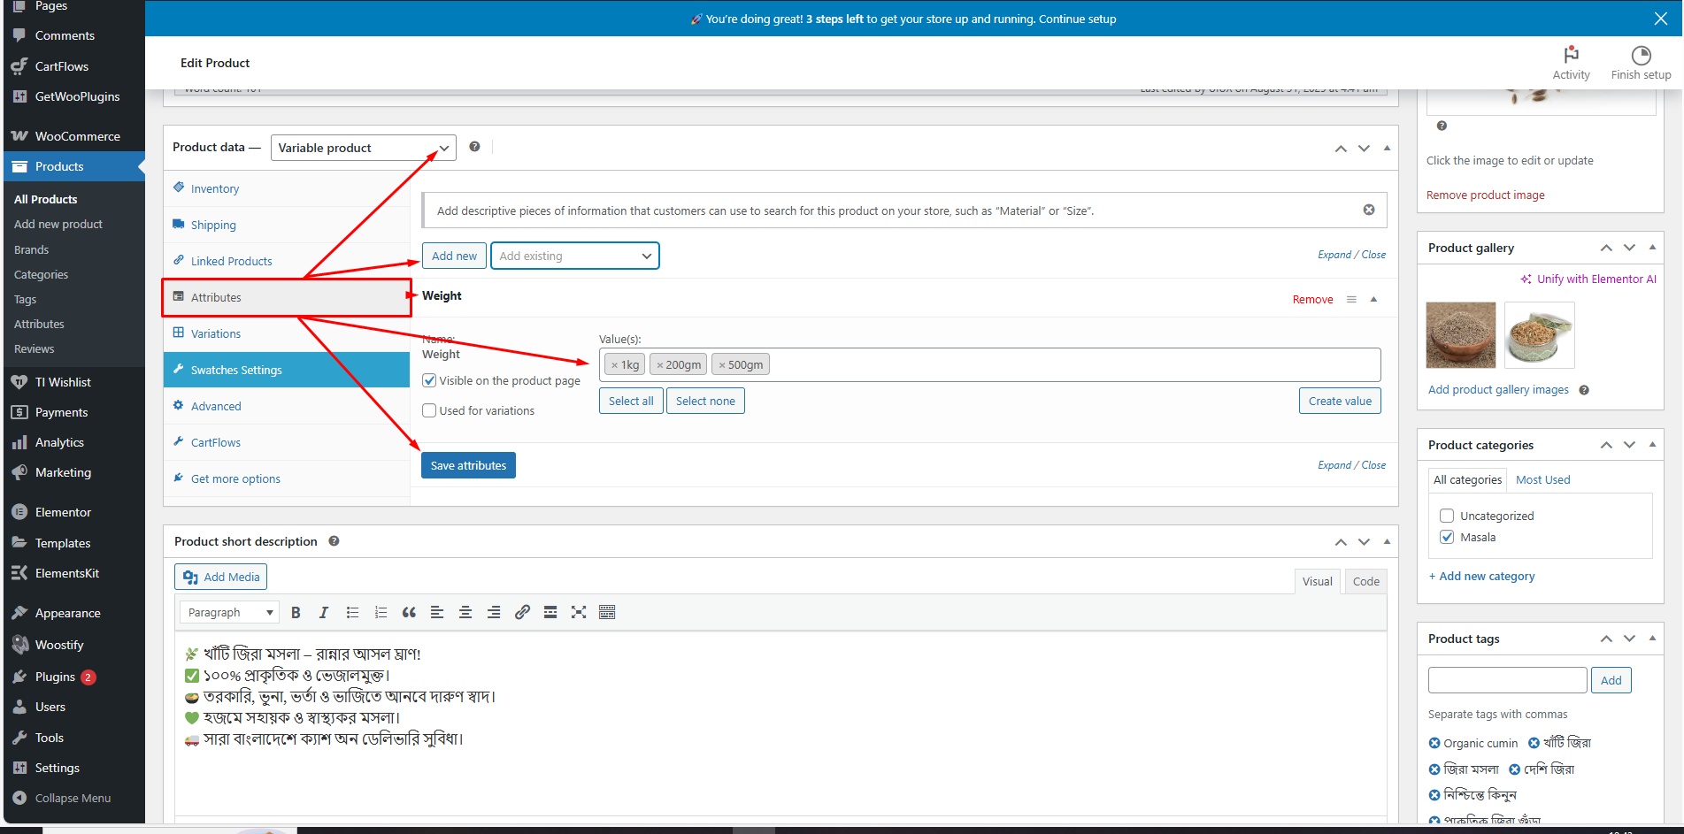The height and width of the screenshot is (834, 1684).
Task: Open the Activity flag icon
Action: pyautogui.click(x=1571, y=55)
